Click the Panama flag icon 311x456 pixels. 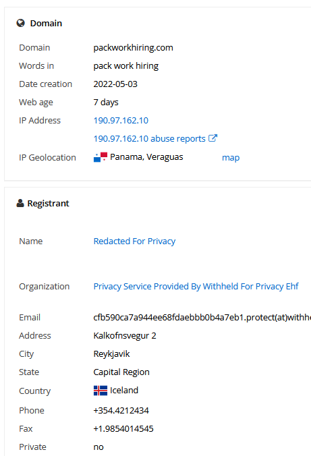101,157
